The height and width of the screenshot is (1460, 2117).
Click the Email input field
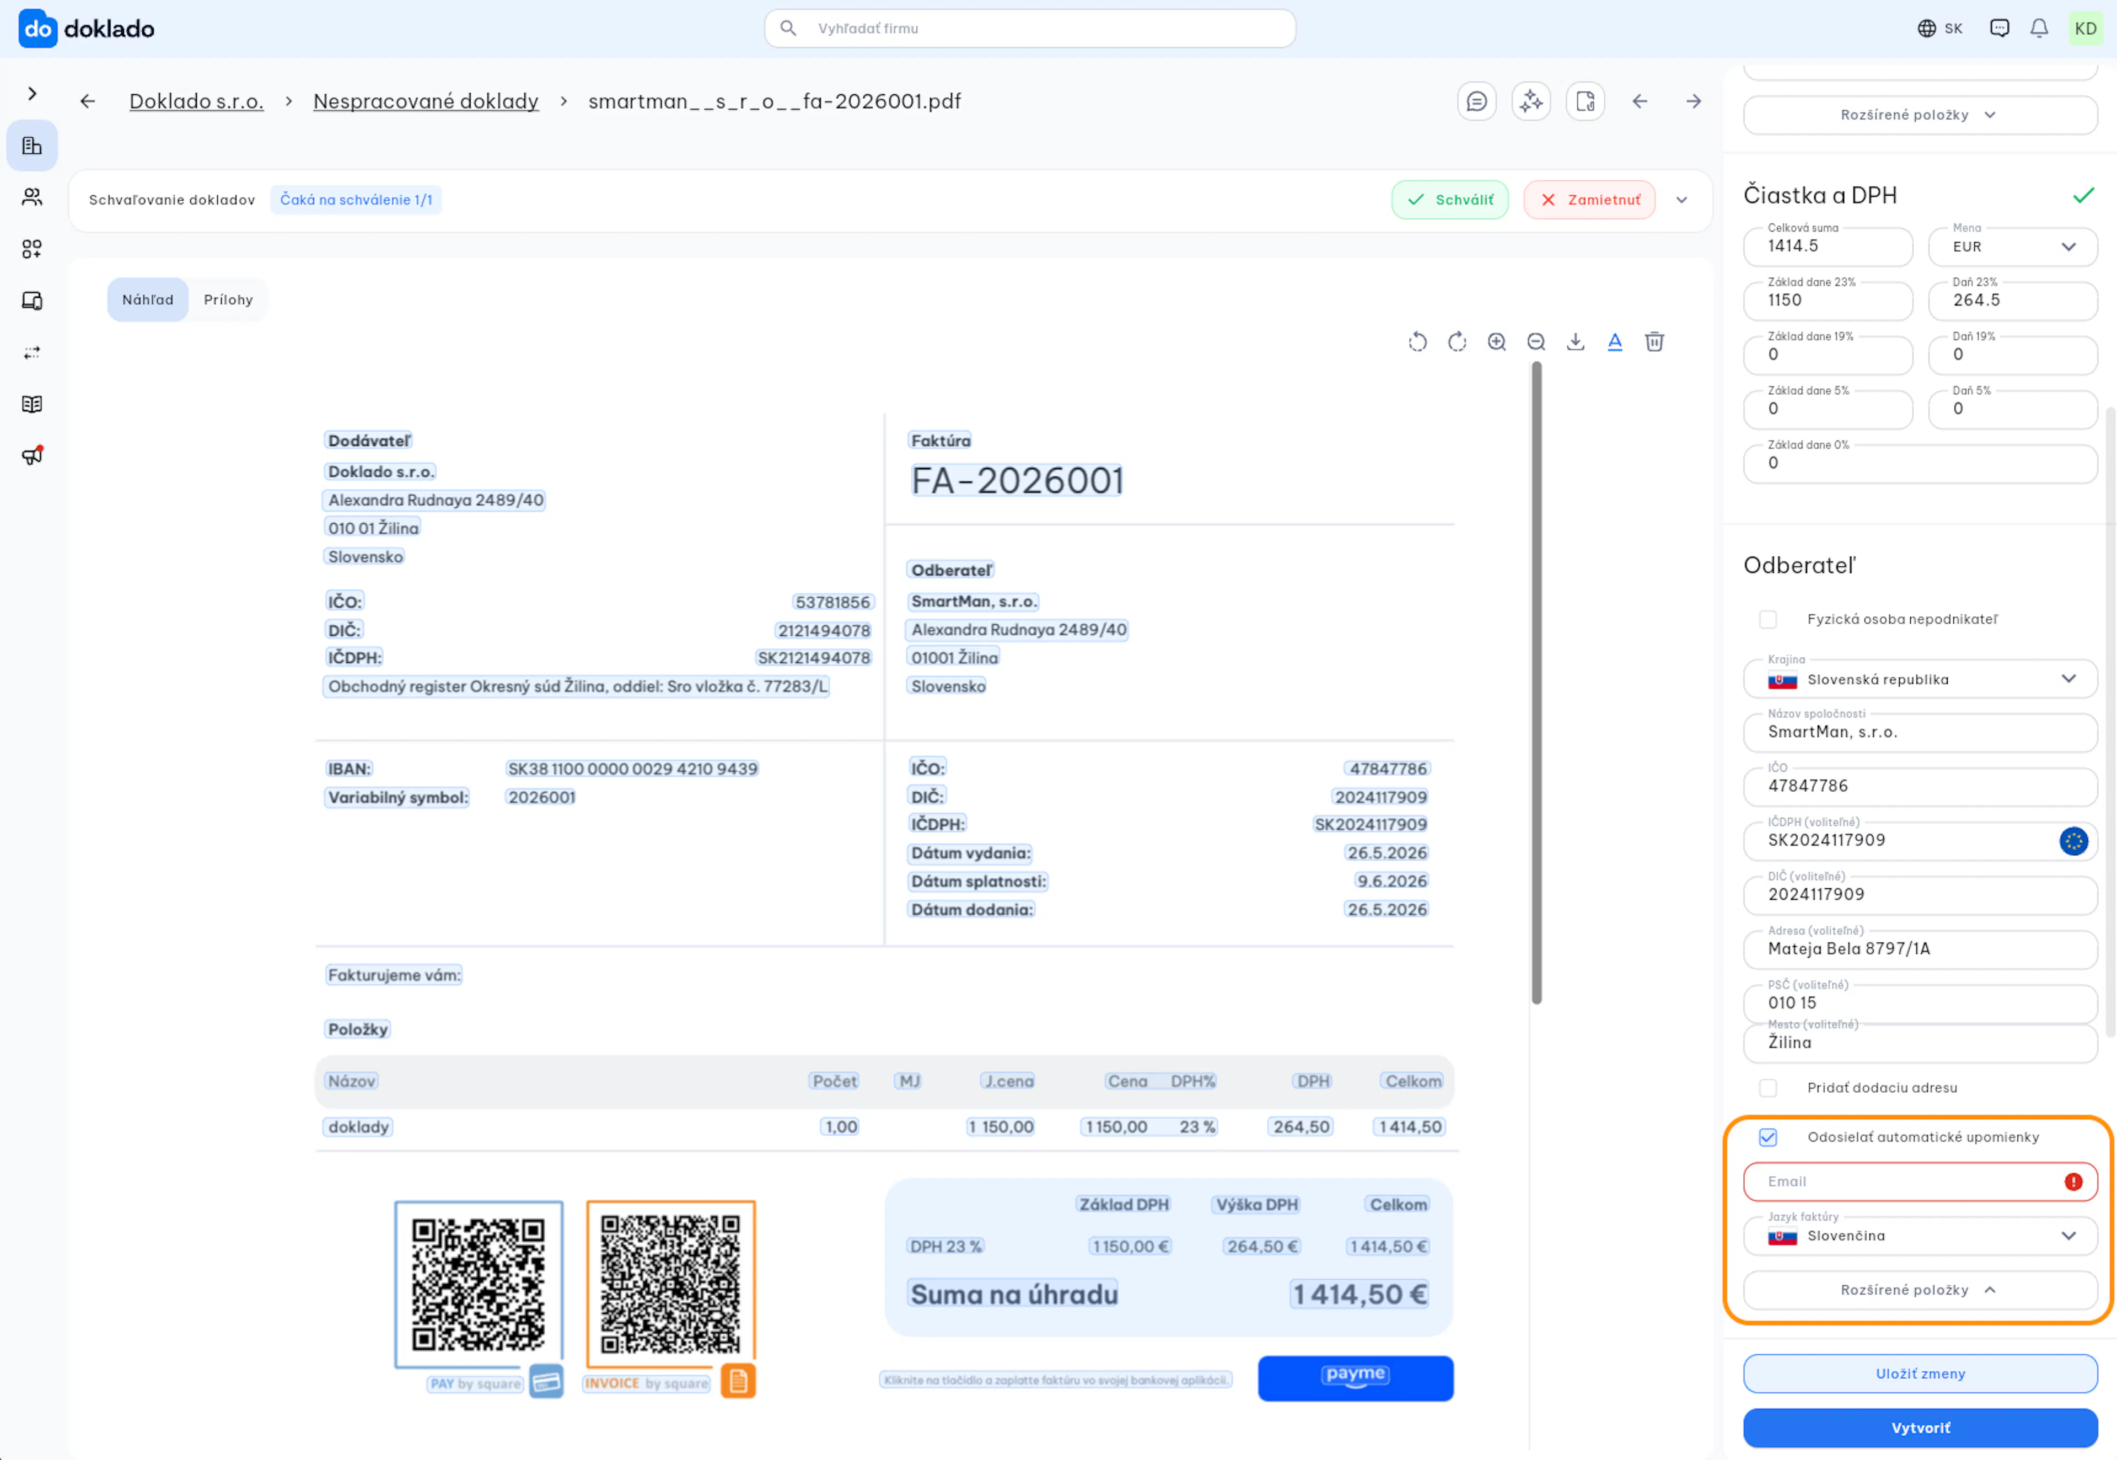[1920, 1182]
